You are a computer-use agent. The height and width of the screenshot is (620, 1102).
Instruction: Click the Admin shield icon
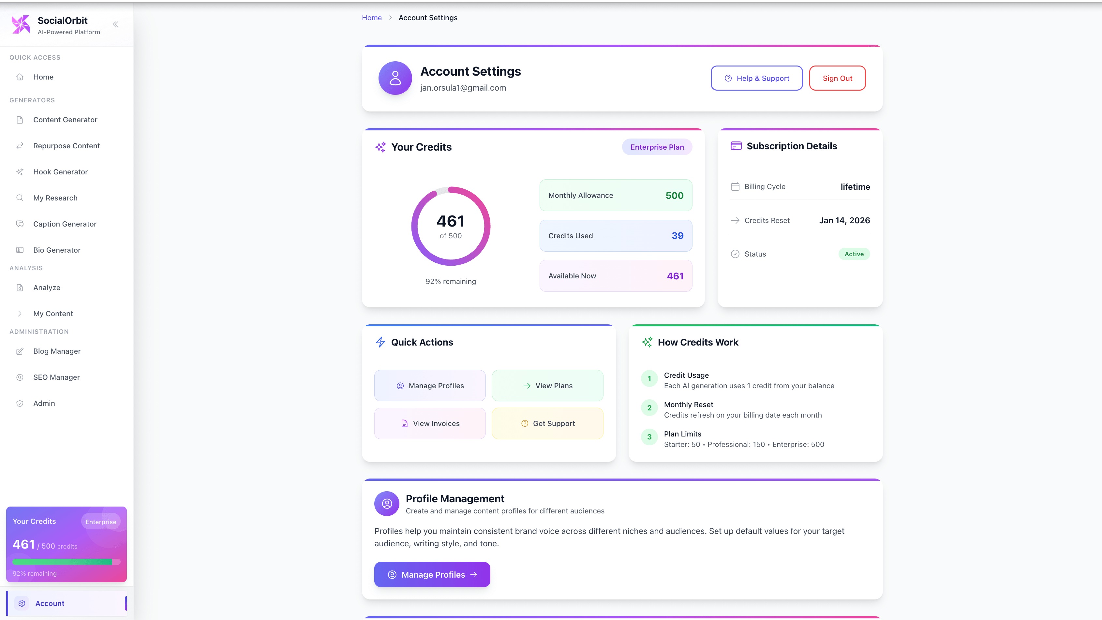pos(20,403)
